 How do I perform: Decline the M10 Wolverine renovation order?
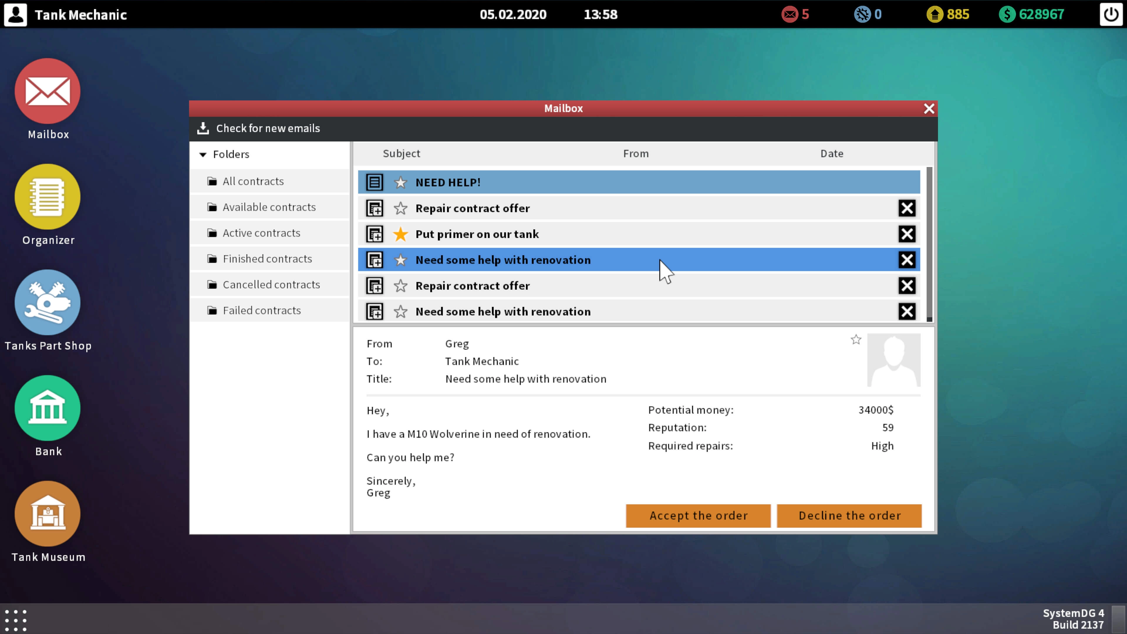[849, 515]
